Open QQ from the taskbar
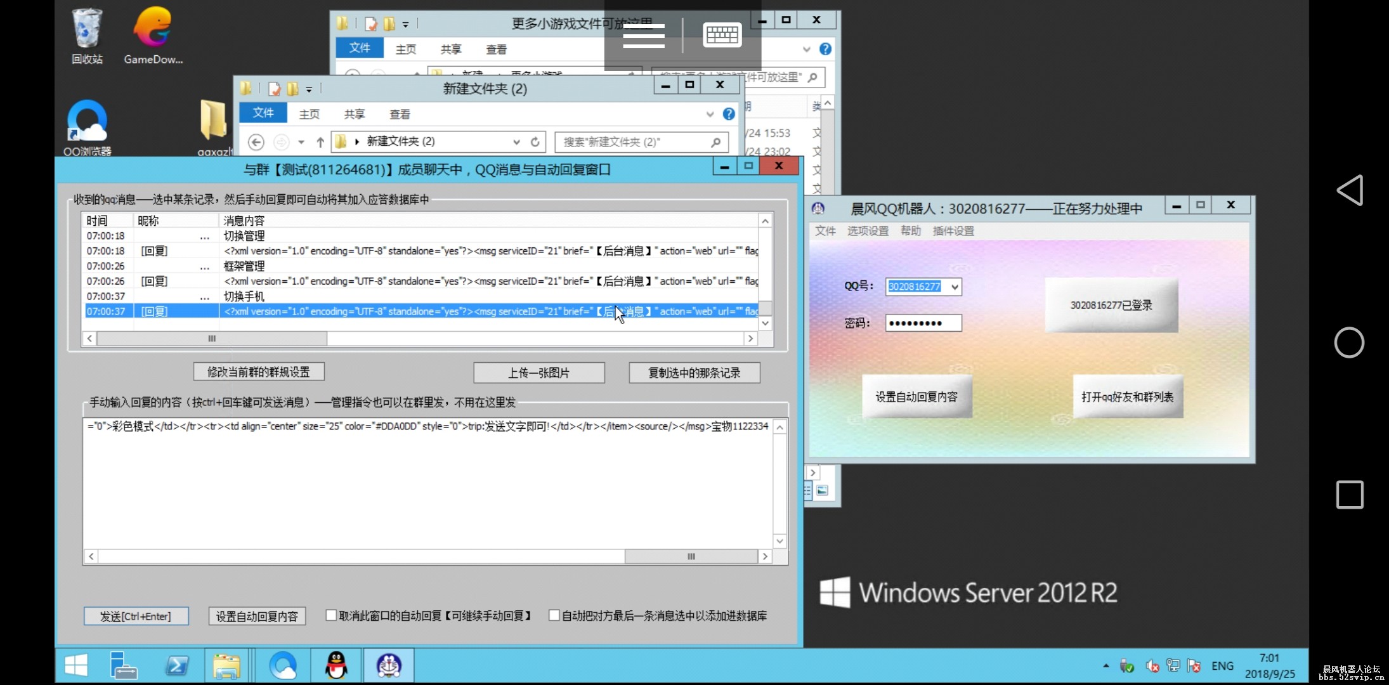The height and width of the screenshot is (685, 1389). click(336, 665)
